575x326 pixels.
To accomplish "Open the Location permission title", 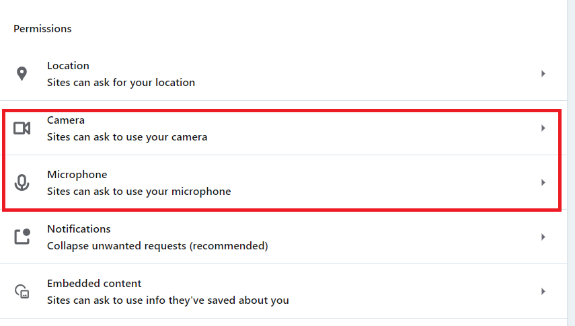I will [x=68, y=66].
